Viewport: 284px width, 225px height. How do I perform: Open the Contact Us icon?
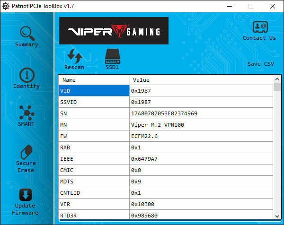pyautogui.click(x=260, y=27)
